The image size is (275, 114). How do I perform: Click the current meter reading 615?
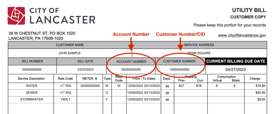(199, 86)
